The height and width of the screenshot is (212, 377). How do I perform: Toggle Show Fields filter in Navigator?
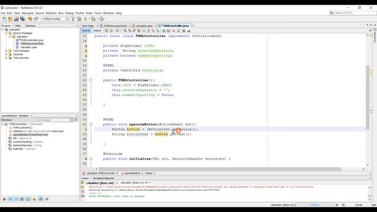[x=11, y=199]
